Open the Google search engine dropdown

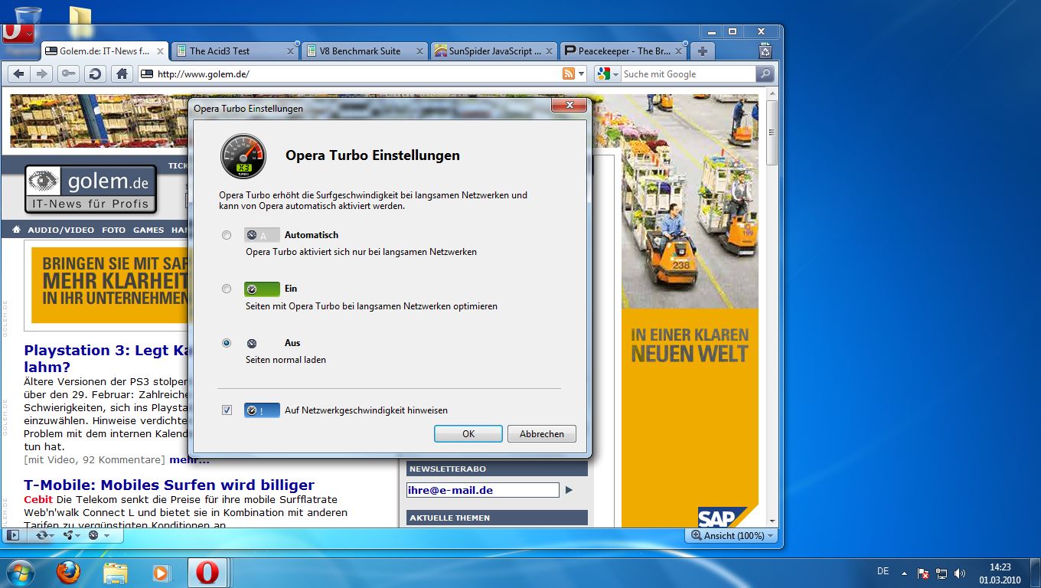[x=608, y=73]
